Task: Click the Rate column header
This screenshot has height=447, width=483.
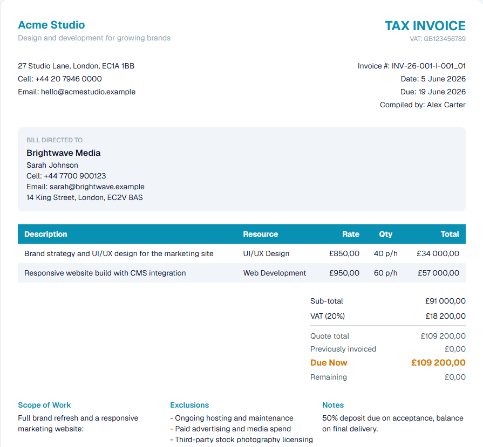Action: (351, 234)
